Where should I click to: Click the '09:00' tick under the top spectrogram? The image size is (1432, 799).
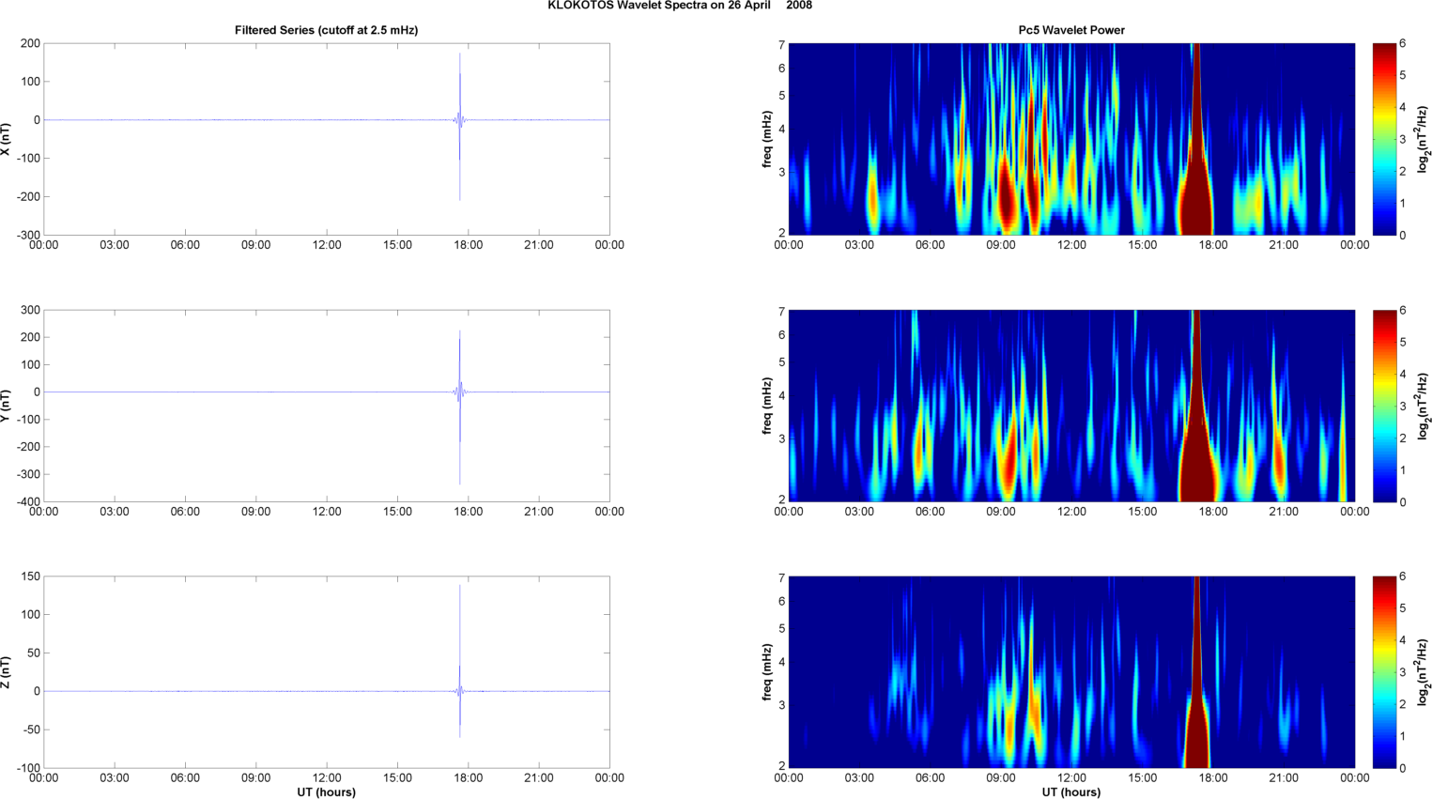[1001, 245]
